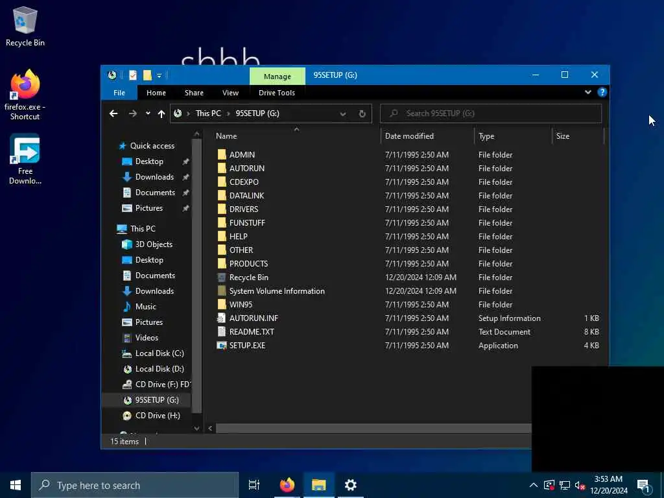
Task: Go up one level with up arrow
Action: pyautogui.click(x=161, y=113)
